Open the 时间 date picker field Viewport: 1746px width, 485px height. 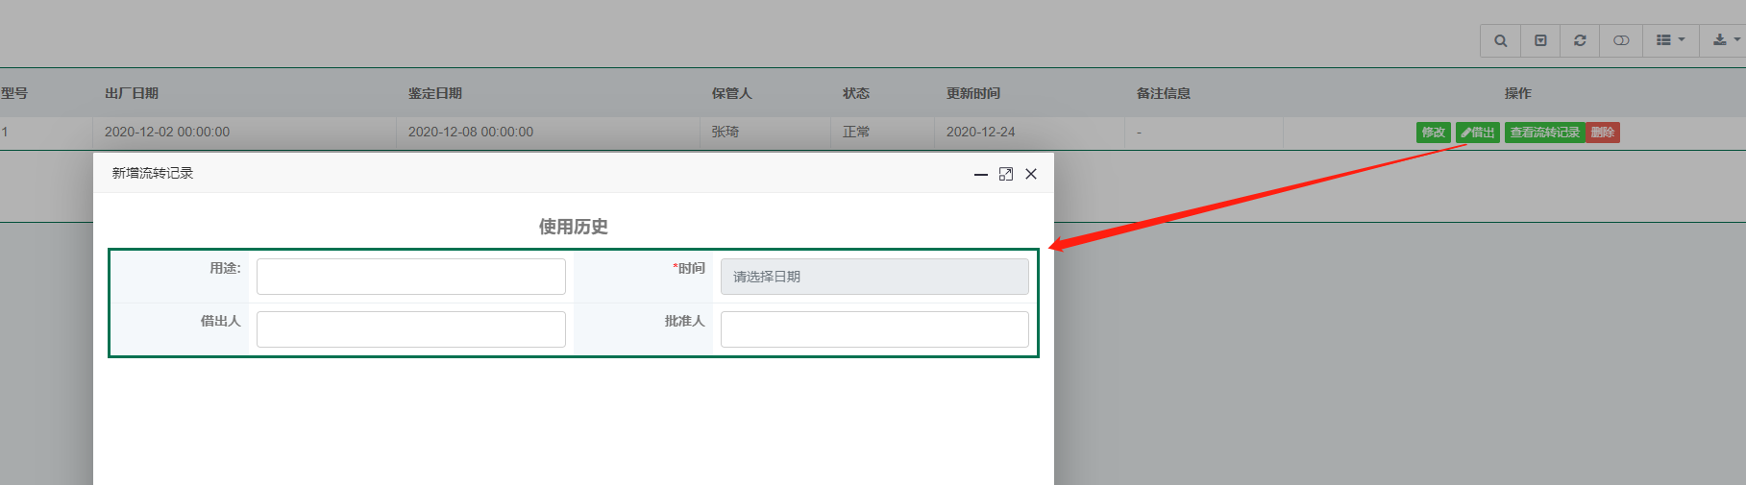(x=874, y=277)
